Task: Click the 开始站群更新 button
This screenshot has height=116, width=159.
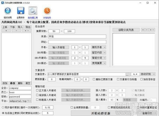Action: [x=101, y=113]
